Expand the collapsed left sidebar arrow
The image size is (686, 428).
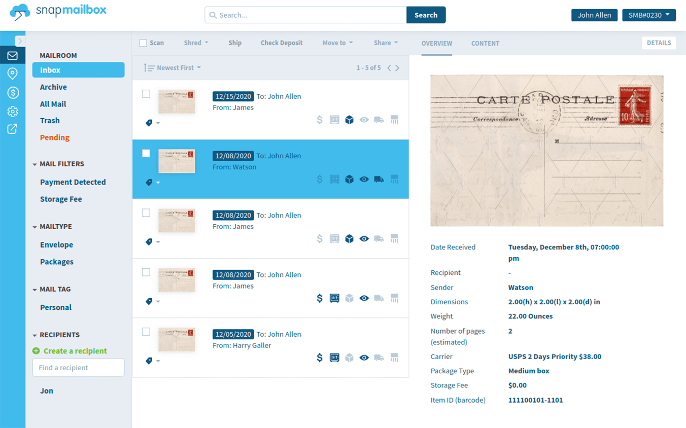(x=20, y=41)
